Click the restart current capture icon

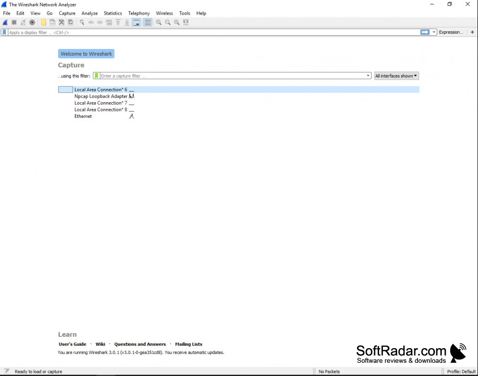23,22
